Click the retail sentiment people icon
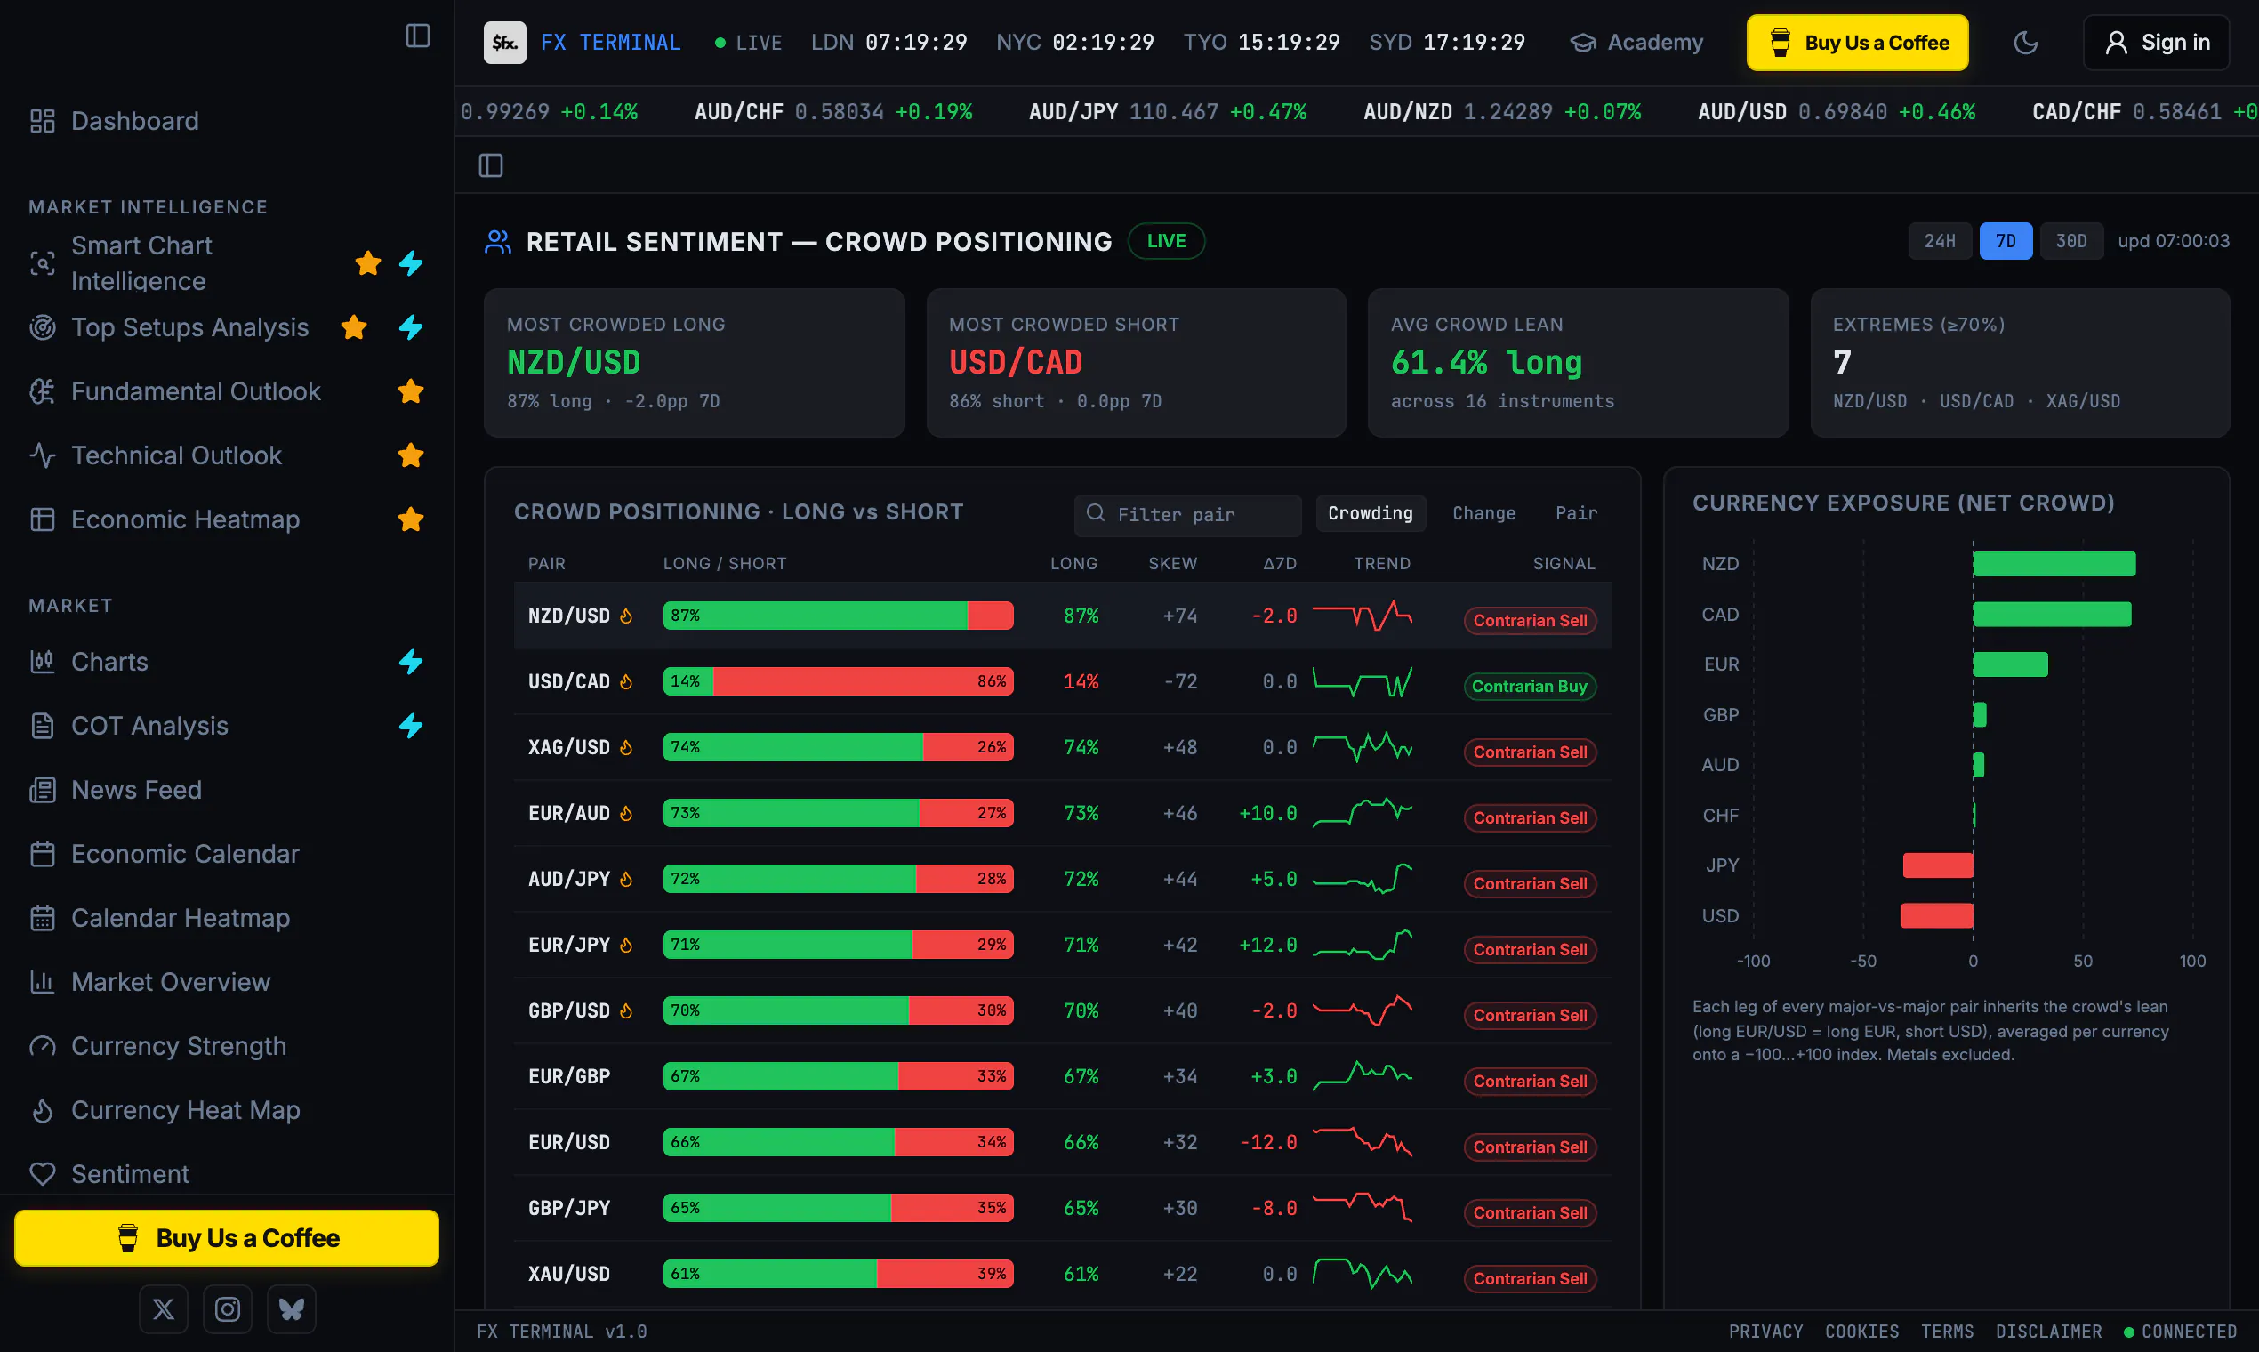This screenshot has height=1352, width=2259. pyautogui.click(x=497, y=241)
